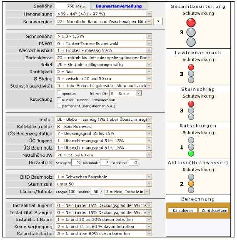The width and height of the screenshot is (237, 240).
Task: Click the bottom grey Gesamtbeurteilung light
Action: 191,42
